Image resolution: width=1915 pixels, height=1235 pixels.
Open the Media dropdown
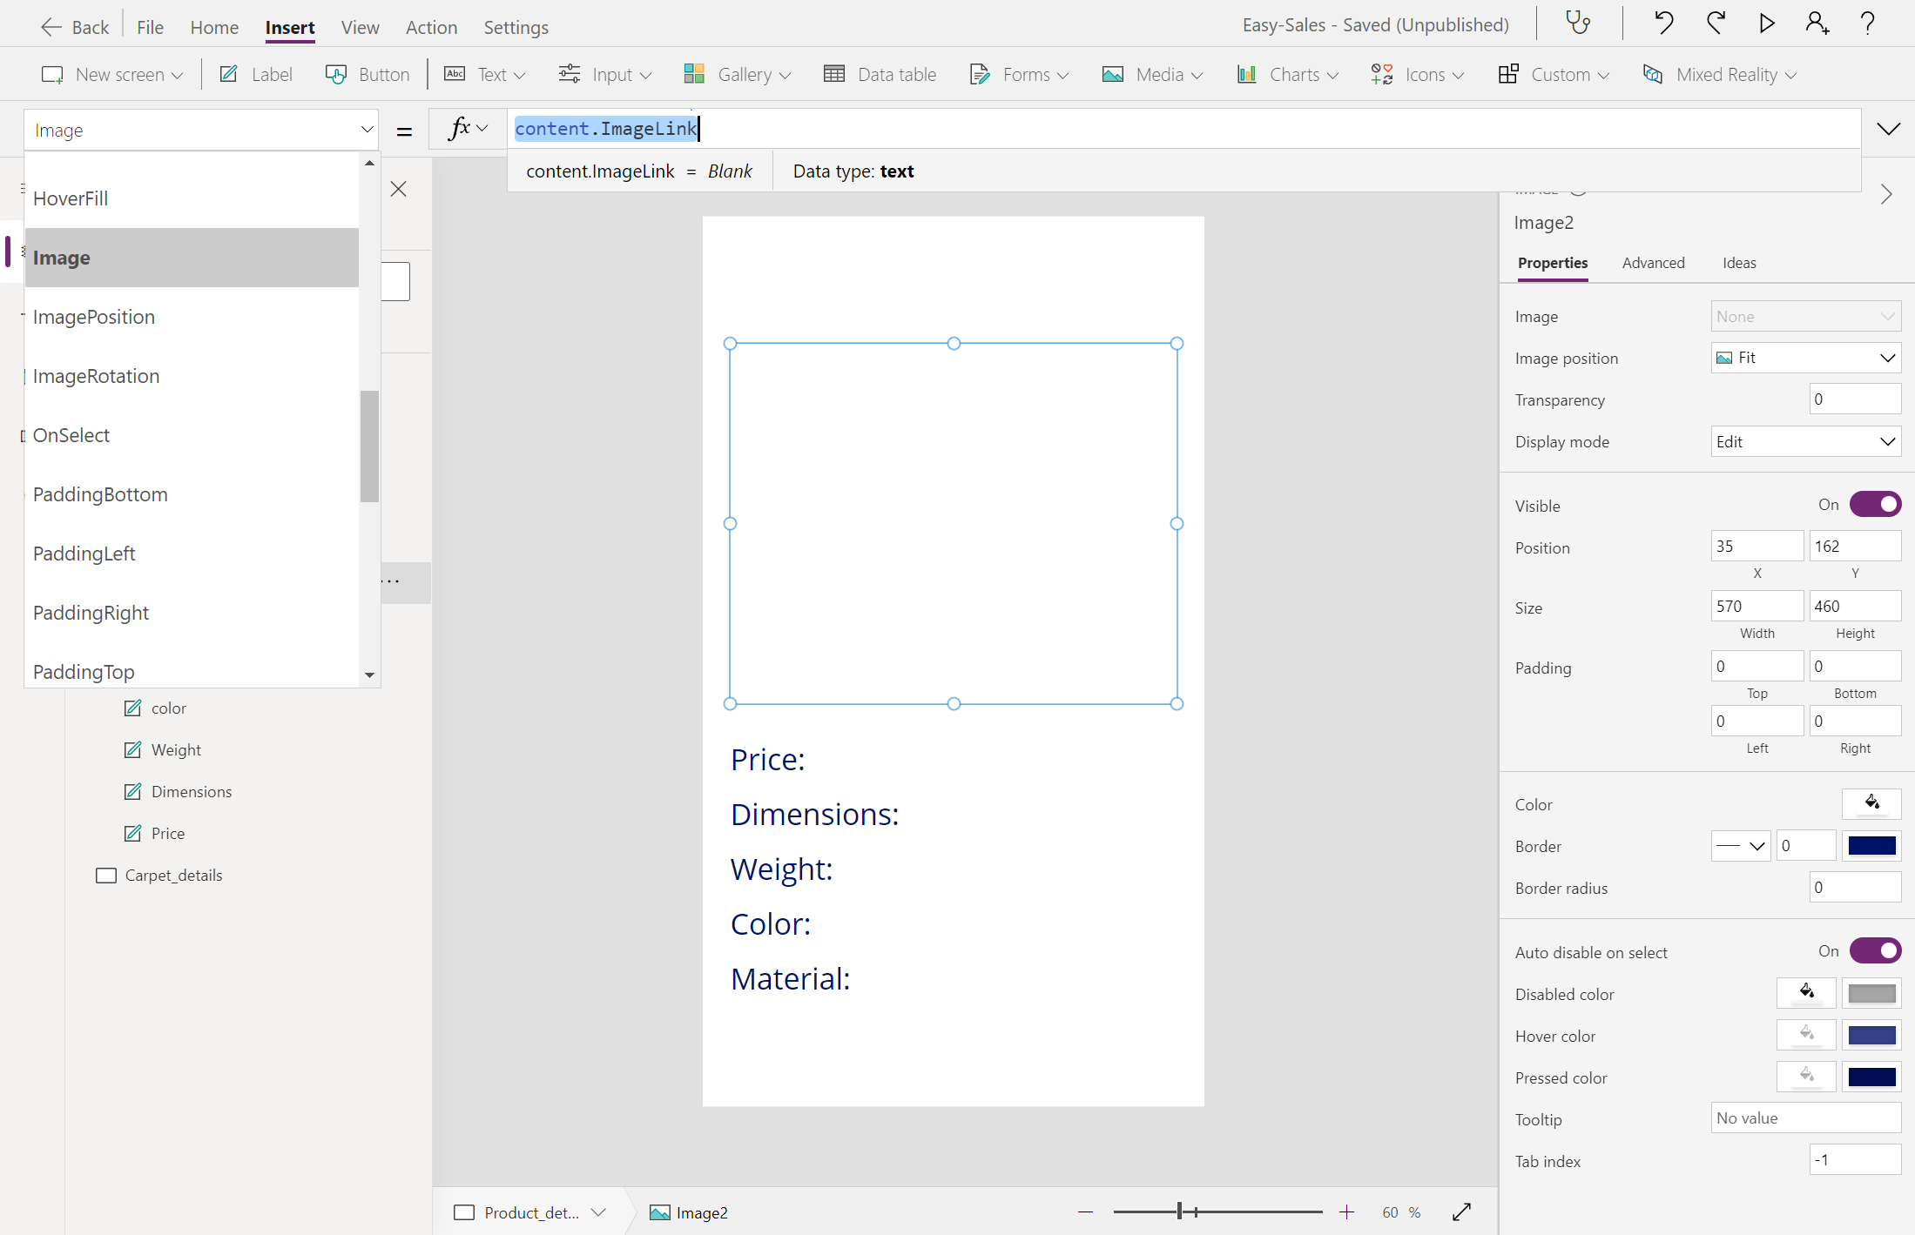click(x=1152, y=75)
